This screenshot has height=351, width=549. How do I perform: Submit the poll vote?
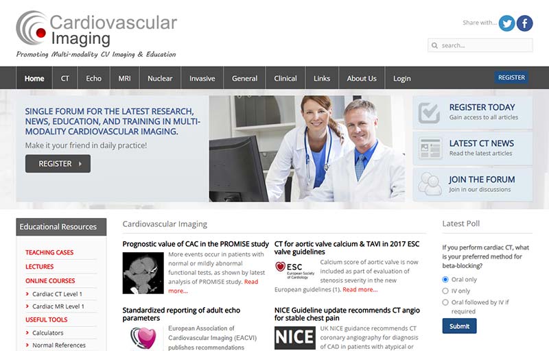(459, 326)
